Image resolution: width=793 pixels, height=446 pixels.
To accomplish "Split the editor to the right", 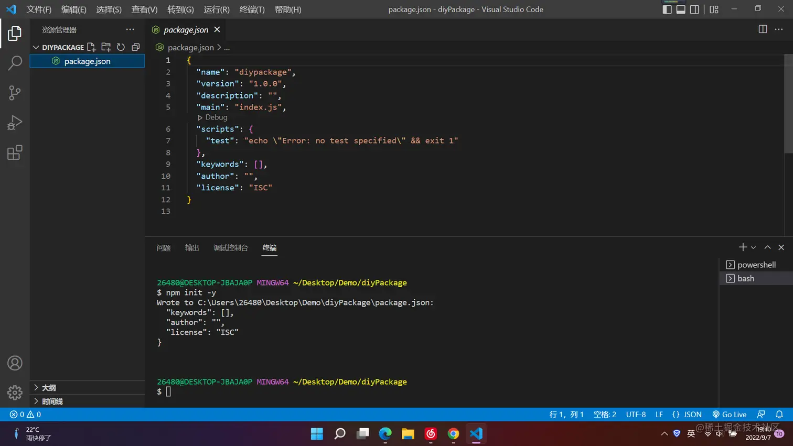I will (763, 29).
